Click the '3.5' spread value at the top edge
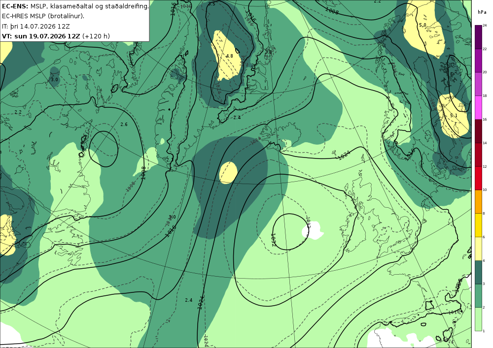493x348 pixels. [x=211, y=4]
